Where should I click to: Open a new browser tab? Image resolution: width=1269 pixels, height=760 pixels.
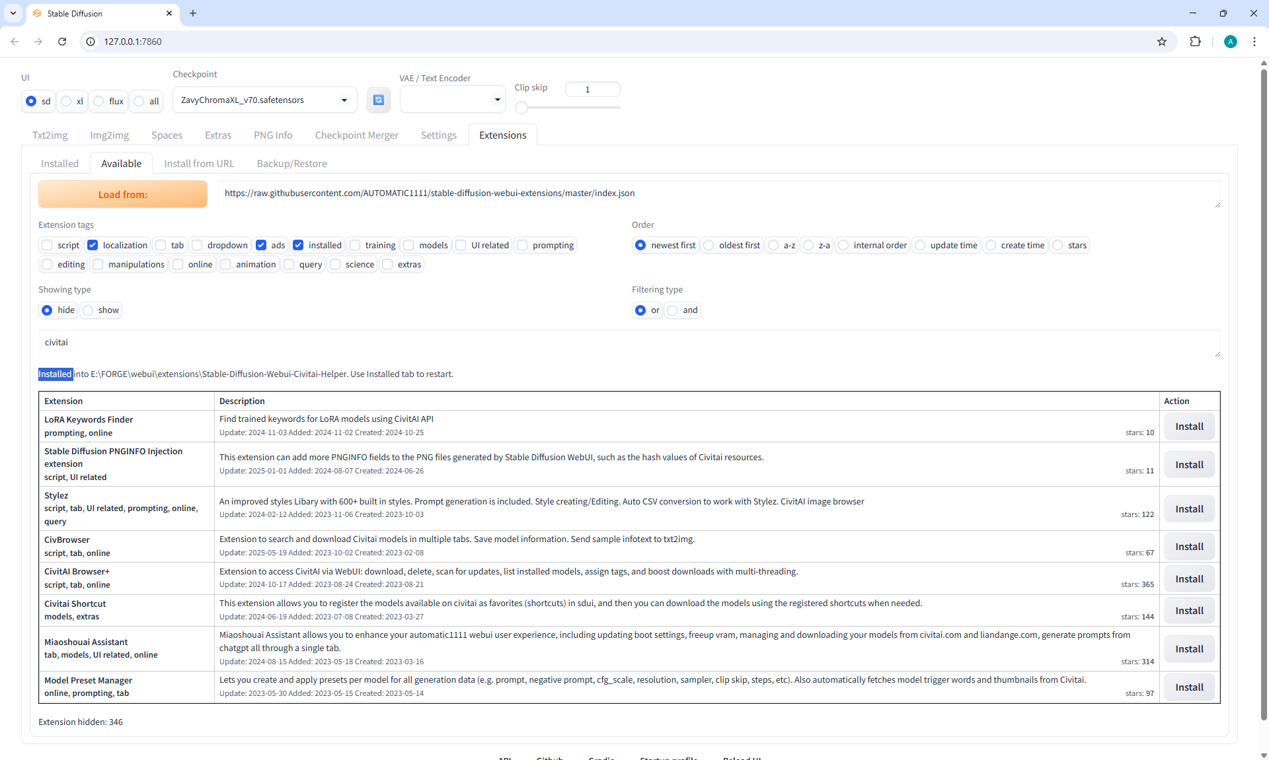coord(193,13)
